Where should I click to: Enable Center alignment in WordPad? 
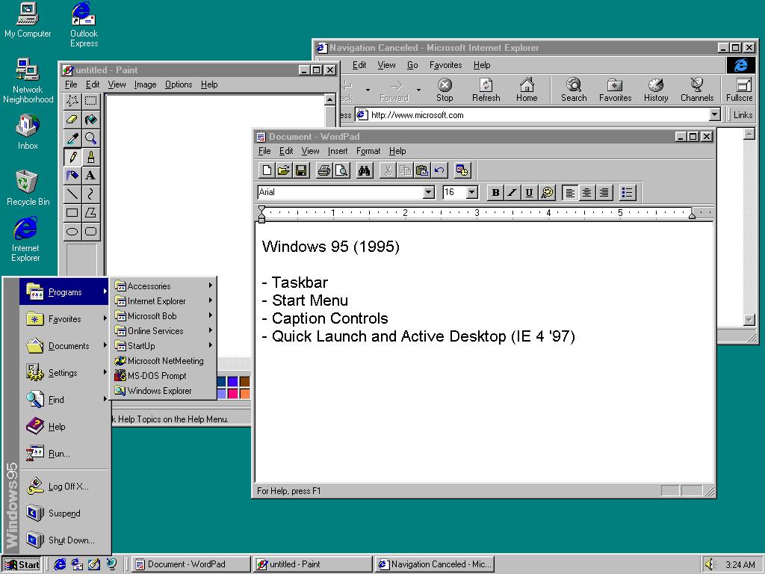click(587, 193)
